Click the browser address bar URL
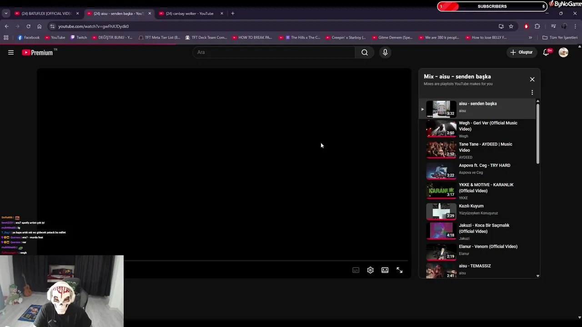The height and width of the screenshot is (327, 582). point(93,26)
